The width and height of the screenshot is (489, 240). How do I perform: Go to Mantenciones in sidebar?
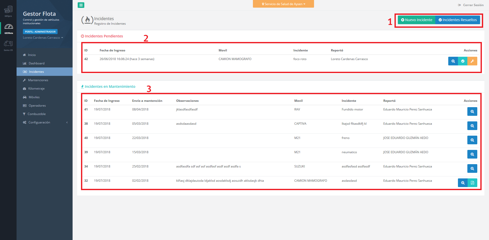pos(38,80)
